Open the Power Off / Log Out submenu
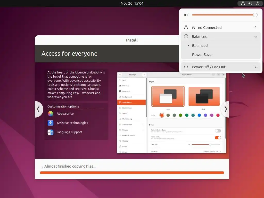Viewport: 264px width, 198px height. coord(221,67)
